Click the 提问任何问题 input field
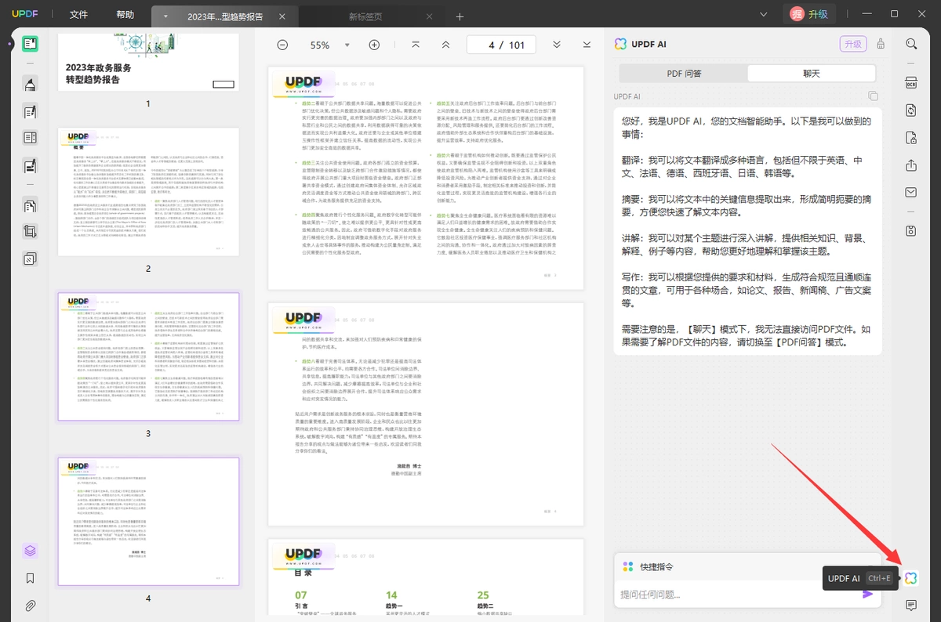941x622 pixels. (x=737, y=595)
